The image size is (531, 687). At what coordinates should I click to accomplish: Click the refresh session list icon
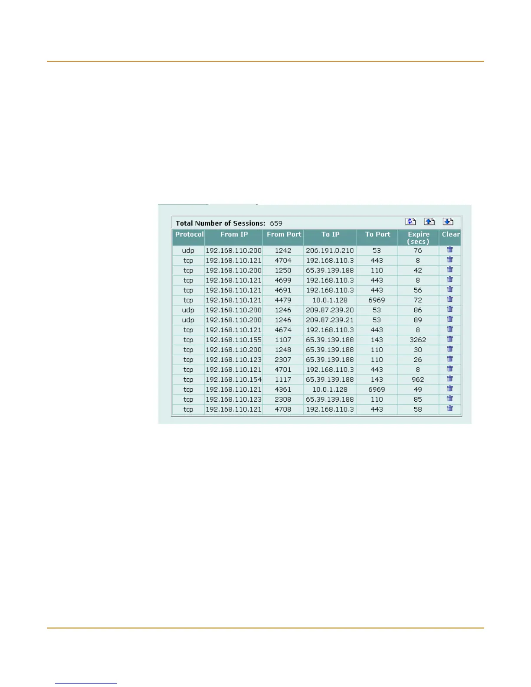pyautogui.click(x=410, y=222)
